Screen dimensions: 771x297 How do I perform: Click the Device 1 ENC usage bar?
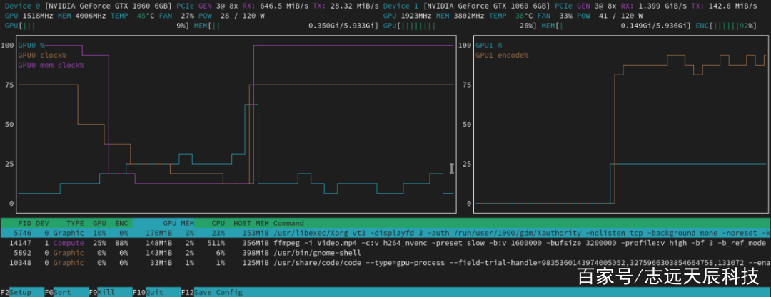726,25
